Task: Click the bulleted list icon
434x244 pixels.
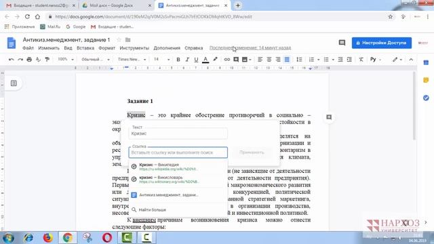Action: point(326,60)
